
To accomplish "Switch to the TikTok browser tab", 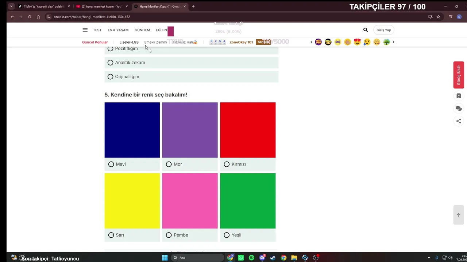I will [44, 6].
